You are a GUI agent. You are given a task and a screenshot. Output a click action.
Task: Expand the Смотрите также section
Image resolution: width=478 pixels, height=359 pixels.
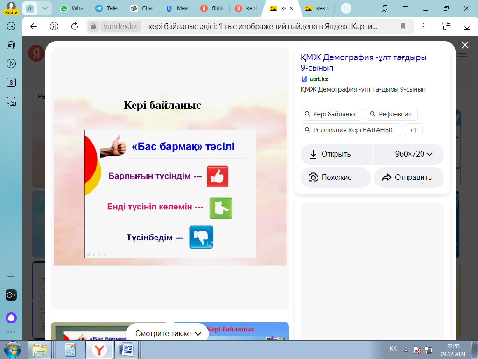(x=168, y=334)
